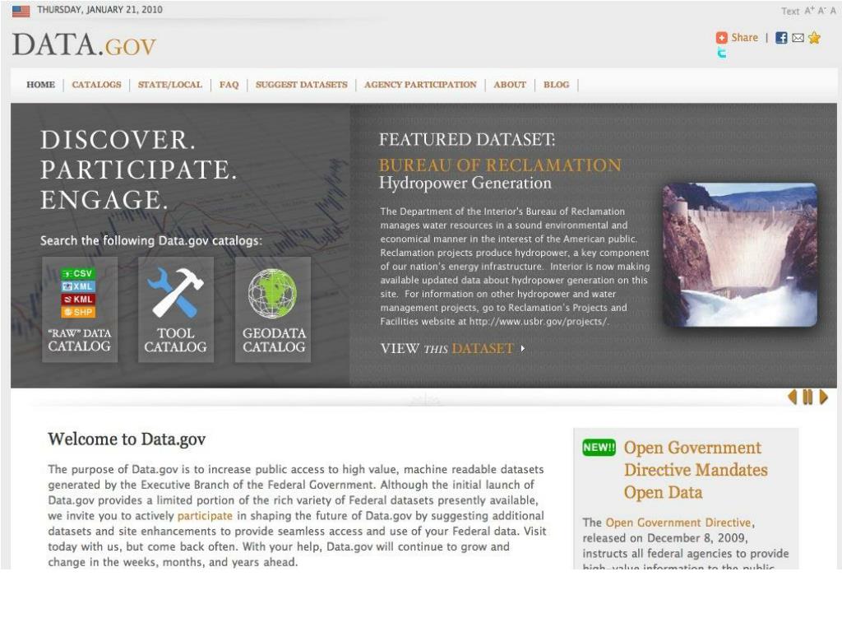Image resolution: width=842 pixels, height=632 pixels.
Task: Click the Welcome to Data.gov heading
Action: [x=127, y=439]
